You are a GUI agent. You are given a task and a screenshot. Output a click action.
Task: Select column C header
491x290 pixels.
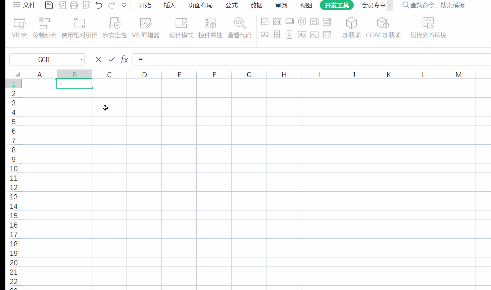(x=109, y=75)
